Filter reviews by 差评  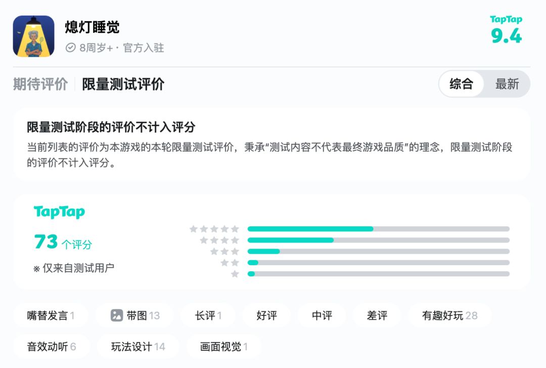pos(377,316)
